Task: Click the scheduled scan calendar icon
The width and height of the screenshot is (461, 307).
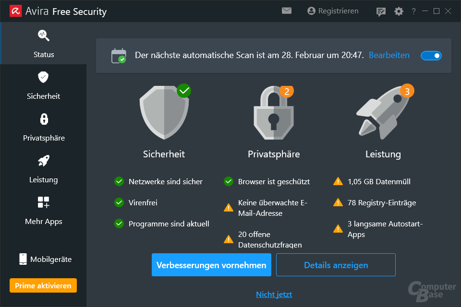Action: 119,56
